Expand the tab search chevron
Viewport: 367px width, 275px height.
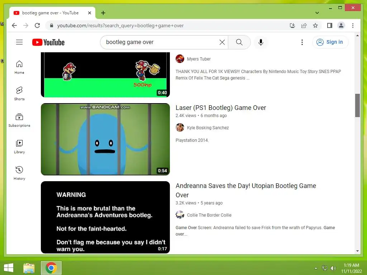point(317,13)
